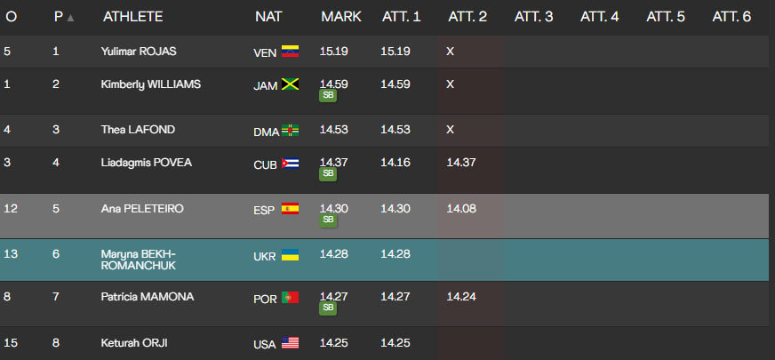Click the USA flag icon

point(291,343)
